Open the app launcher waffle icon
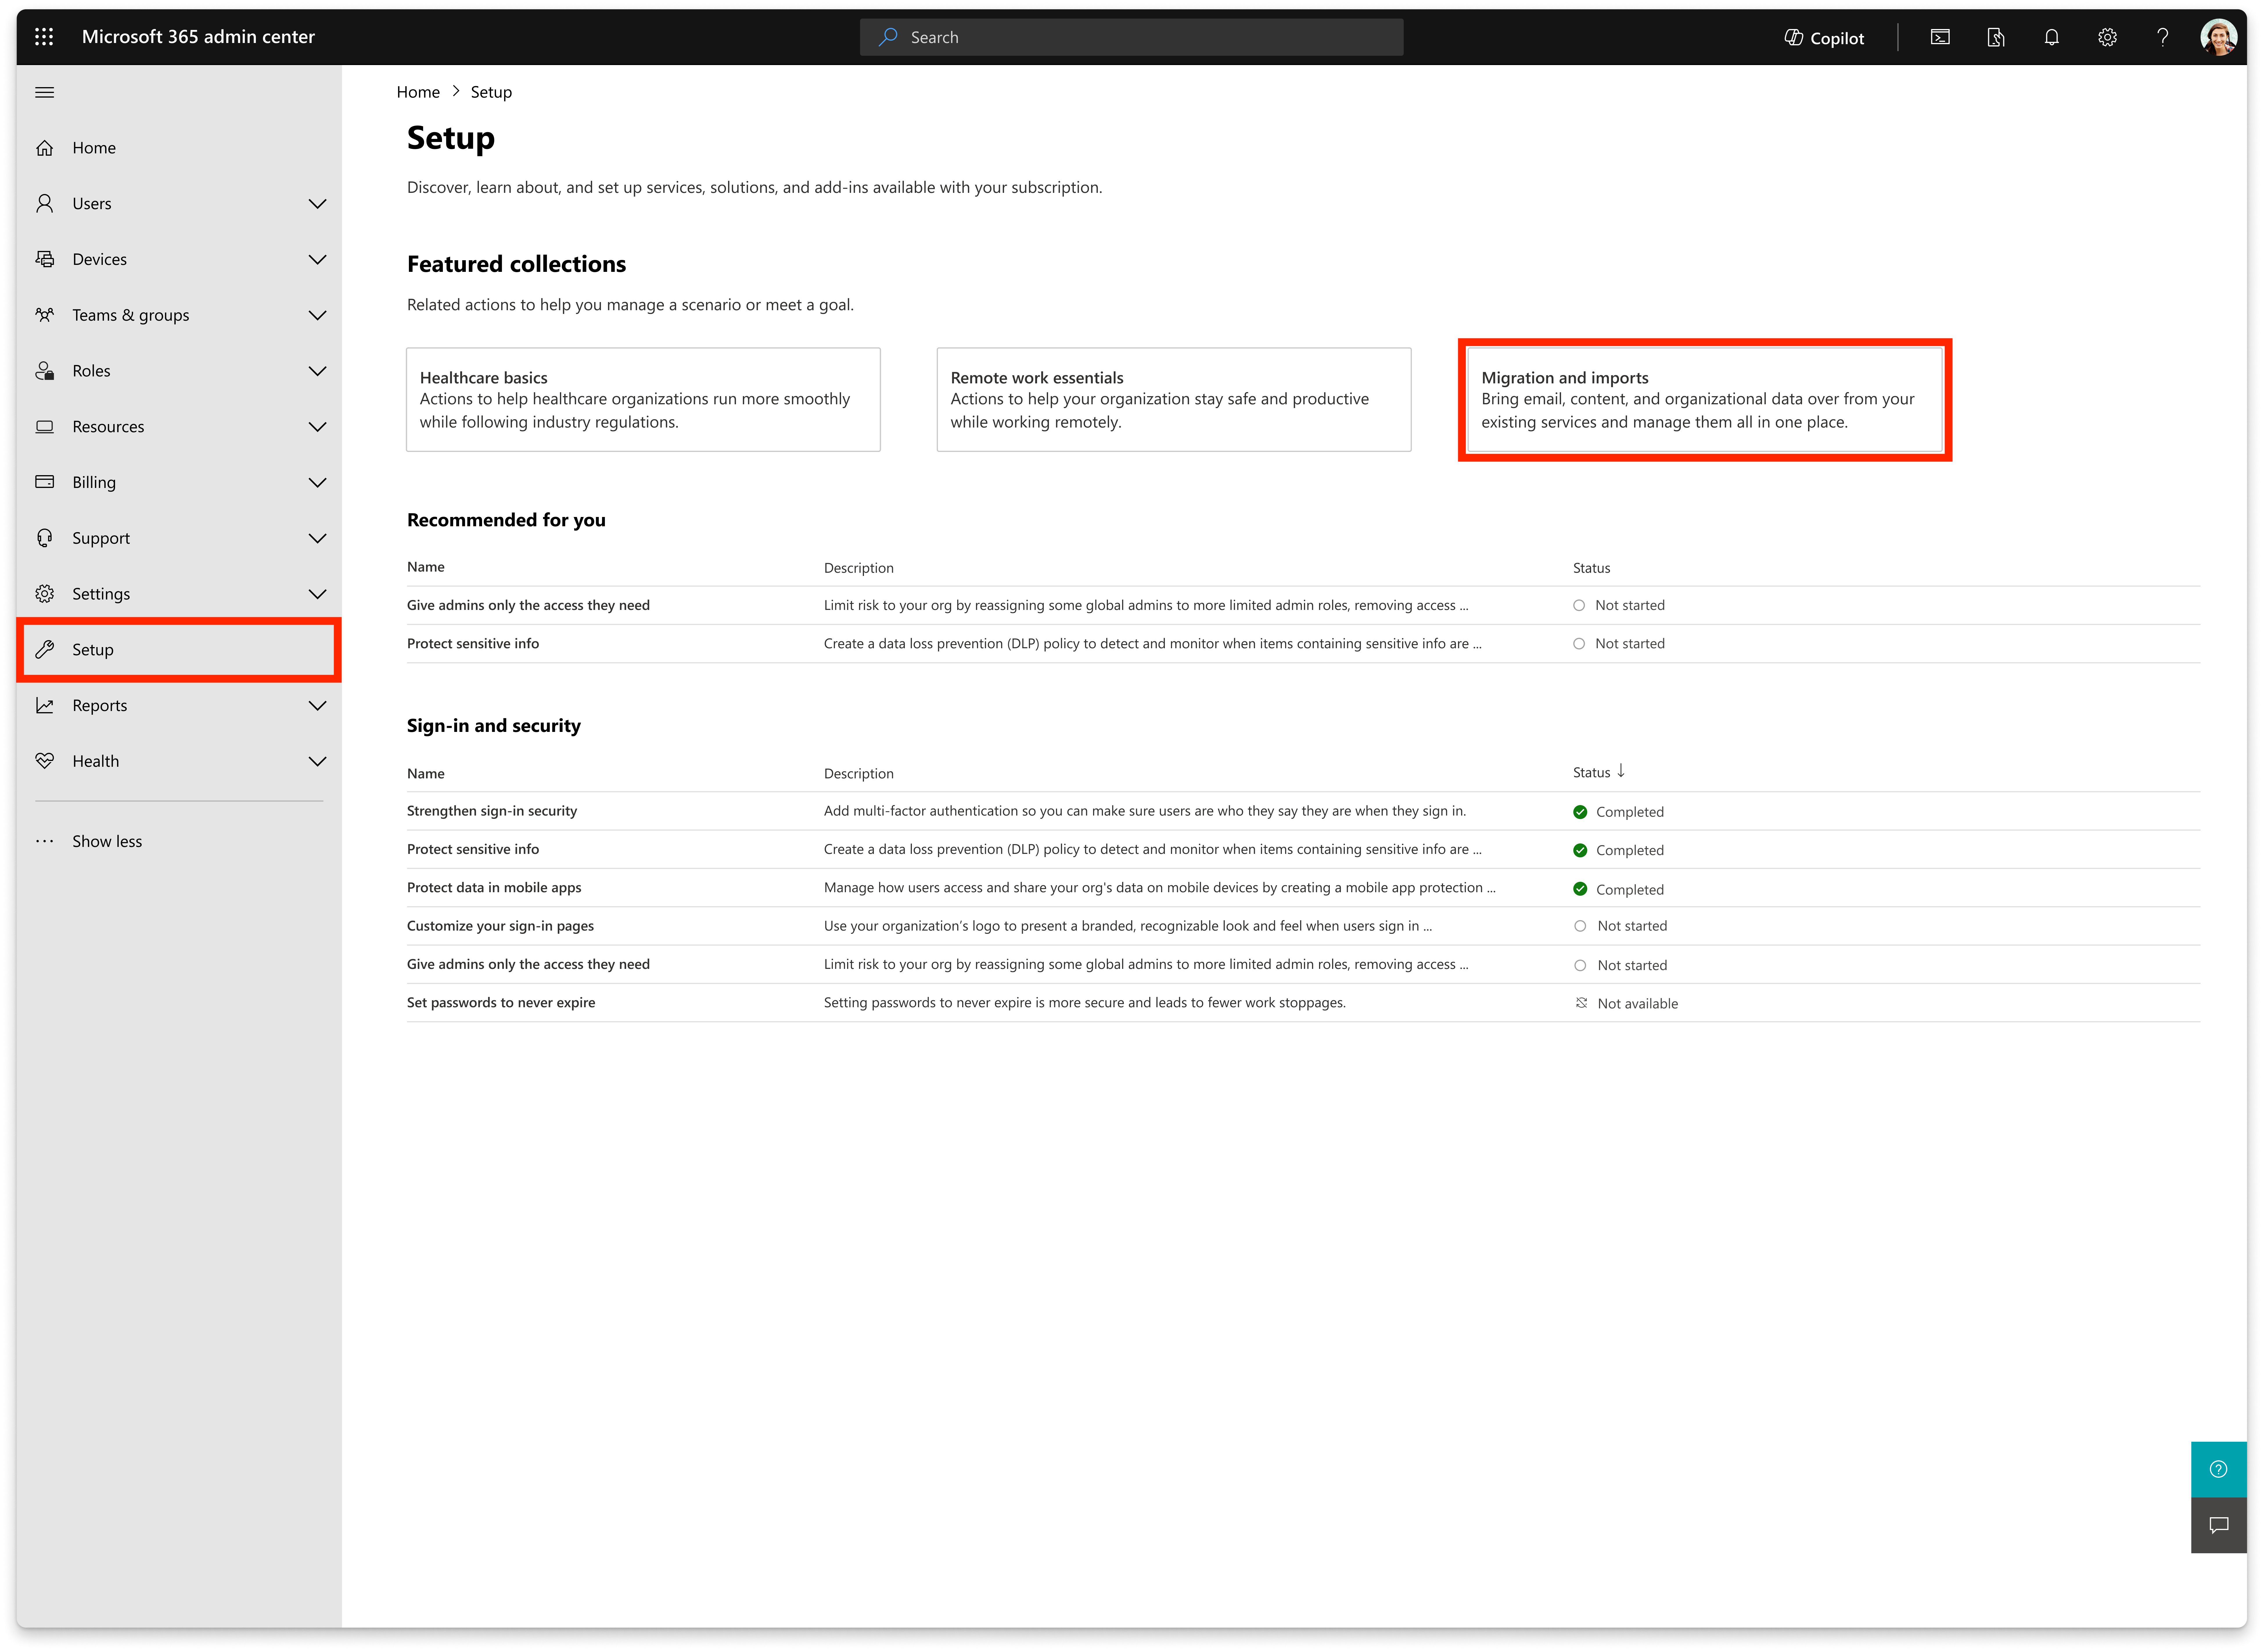The height and width of the screenshot is (1652, 2264). [x=44, y=37]
